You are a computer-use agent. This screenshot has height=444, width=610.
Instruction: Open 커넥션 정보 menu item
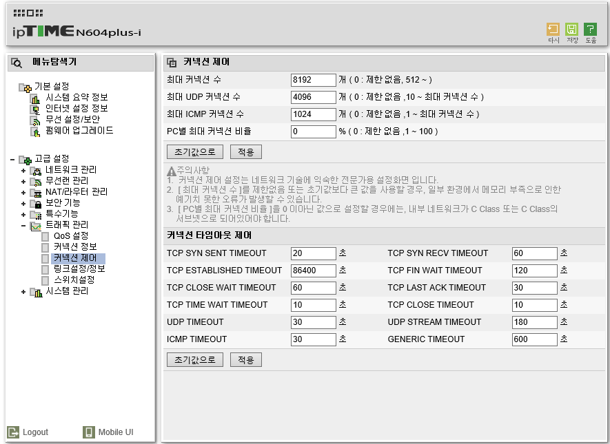(x=75, y=246)
